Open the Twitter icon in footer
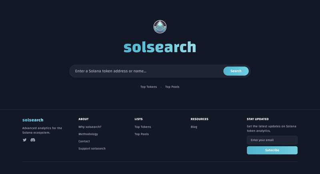 point(25,140)
